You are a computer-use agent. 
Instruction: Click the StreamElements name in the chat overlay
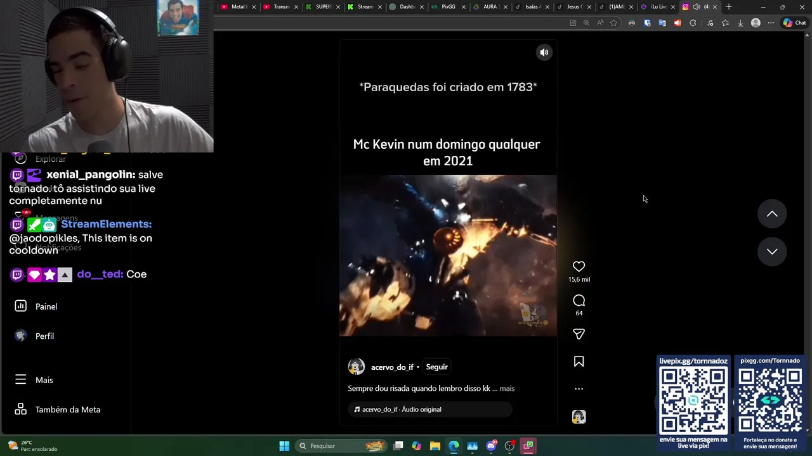tap(106, 224)
